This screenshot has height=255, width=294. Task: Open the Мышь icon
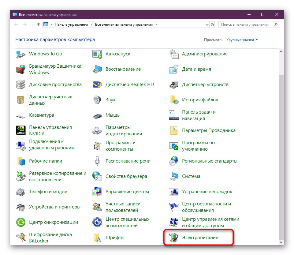click(97, 116)
